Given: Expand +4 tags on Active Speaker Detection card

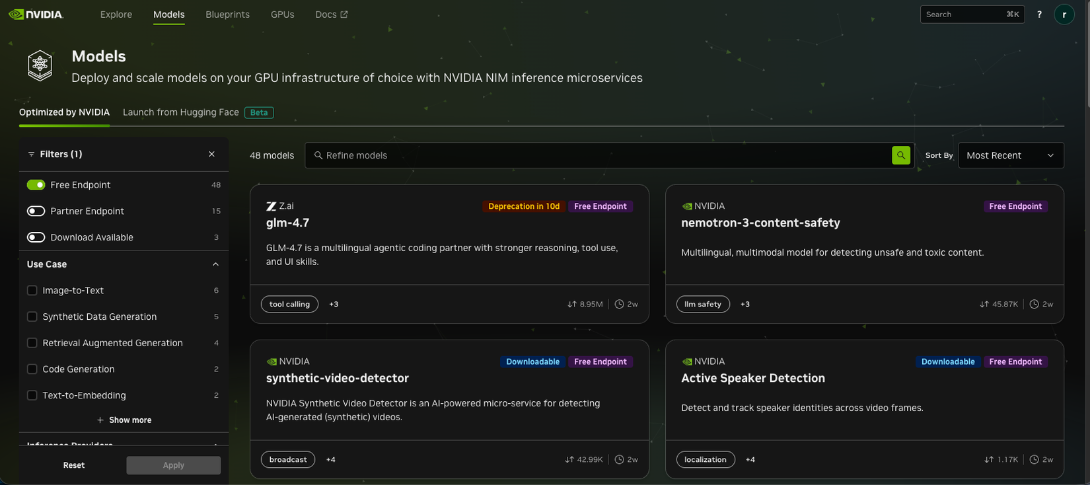Looking at the screenshot, I should (750, 459).
